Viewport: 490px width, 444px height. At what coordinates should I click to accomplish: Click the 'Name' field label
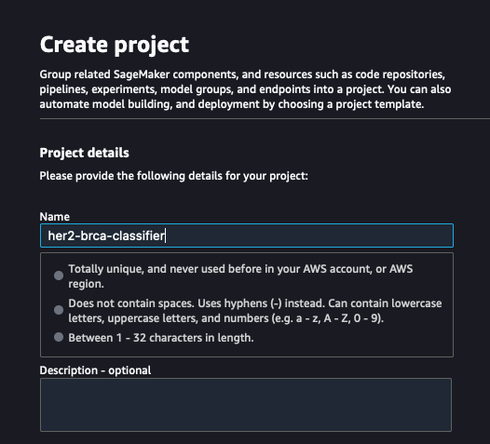[54, 217]
